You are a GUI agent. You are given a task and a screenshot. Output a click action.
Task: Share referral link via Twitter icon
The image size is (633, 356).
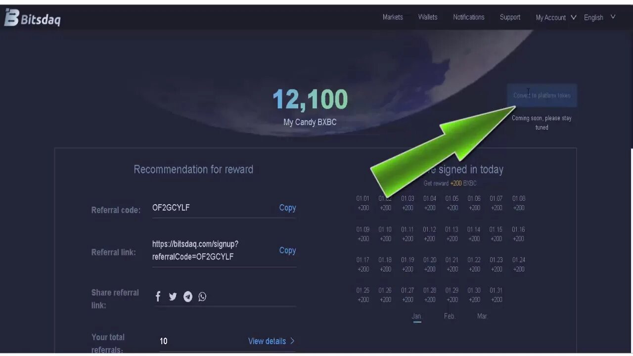(173, 296)
